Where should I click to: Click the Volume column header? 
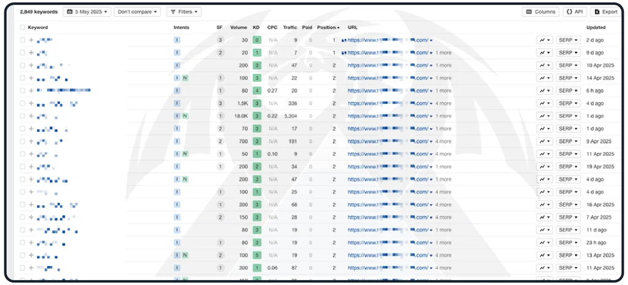coord(239,28)
